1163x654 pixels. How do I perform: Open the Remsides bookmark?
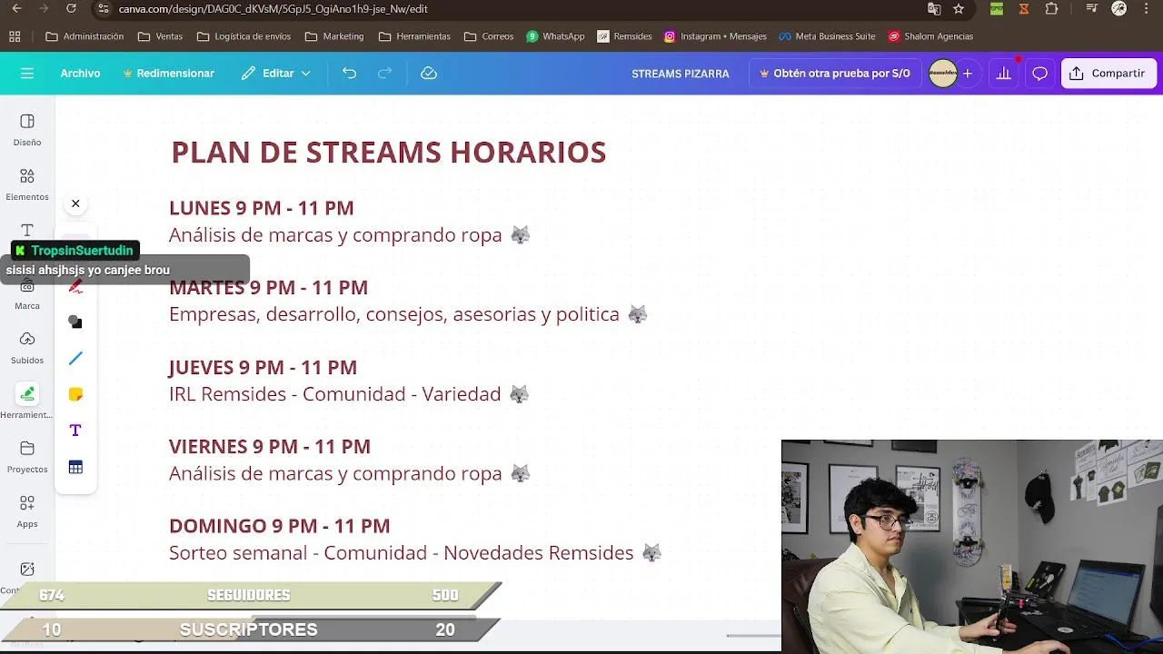(x=625, y=36)
